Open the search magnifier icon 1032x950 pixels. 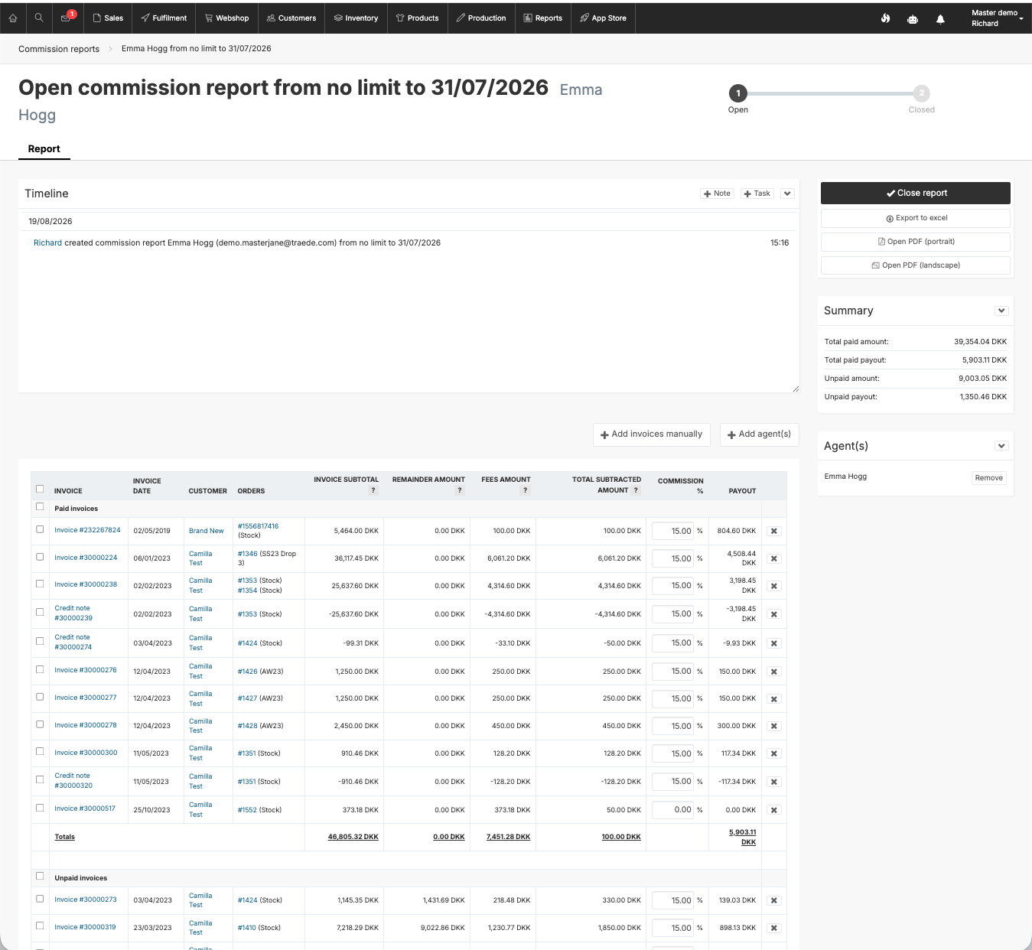point(39,18)
